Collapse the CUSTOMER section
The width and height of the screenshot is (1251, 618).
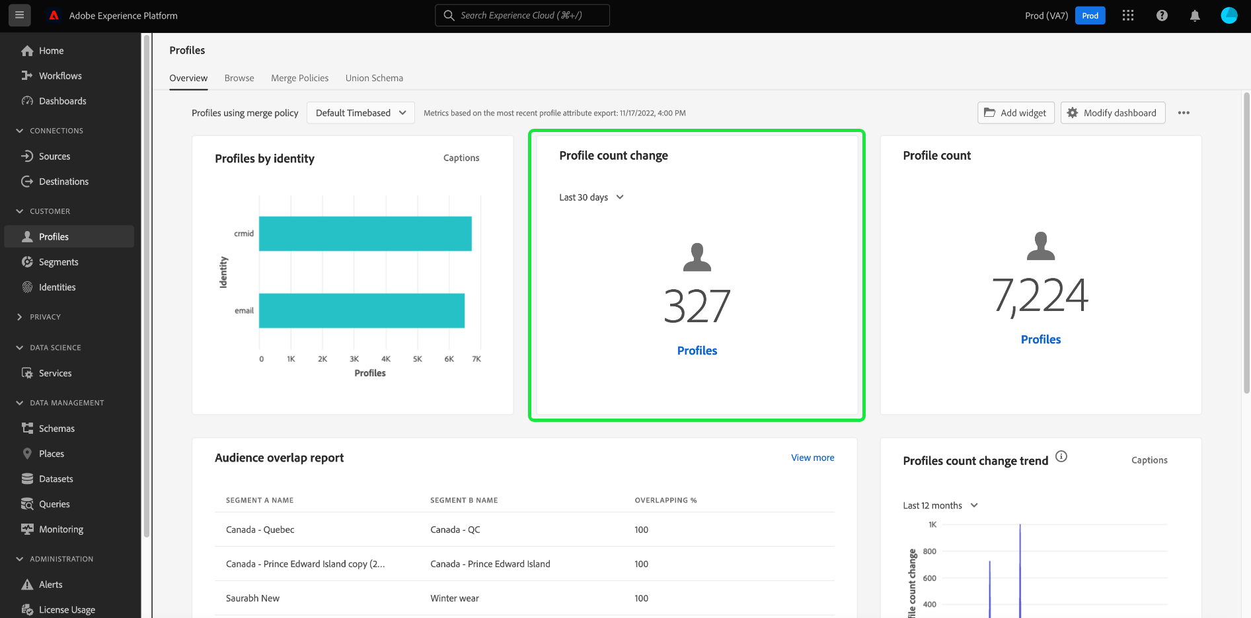coord(20,211)
